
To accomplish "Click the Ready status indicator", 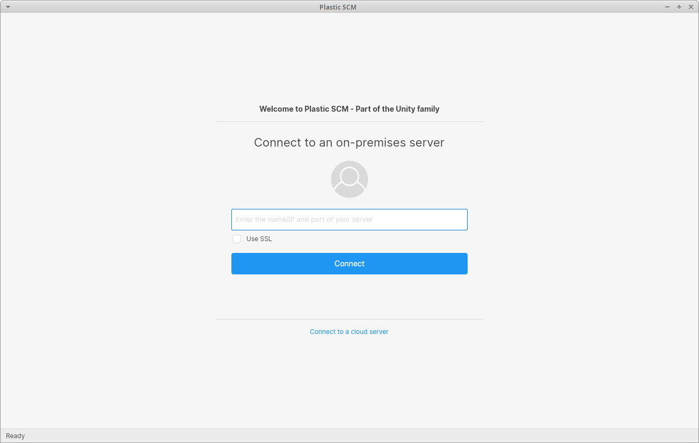I will (x=15, y=435).
